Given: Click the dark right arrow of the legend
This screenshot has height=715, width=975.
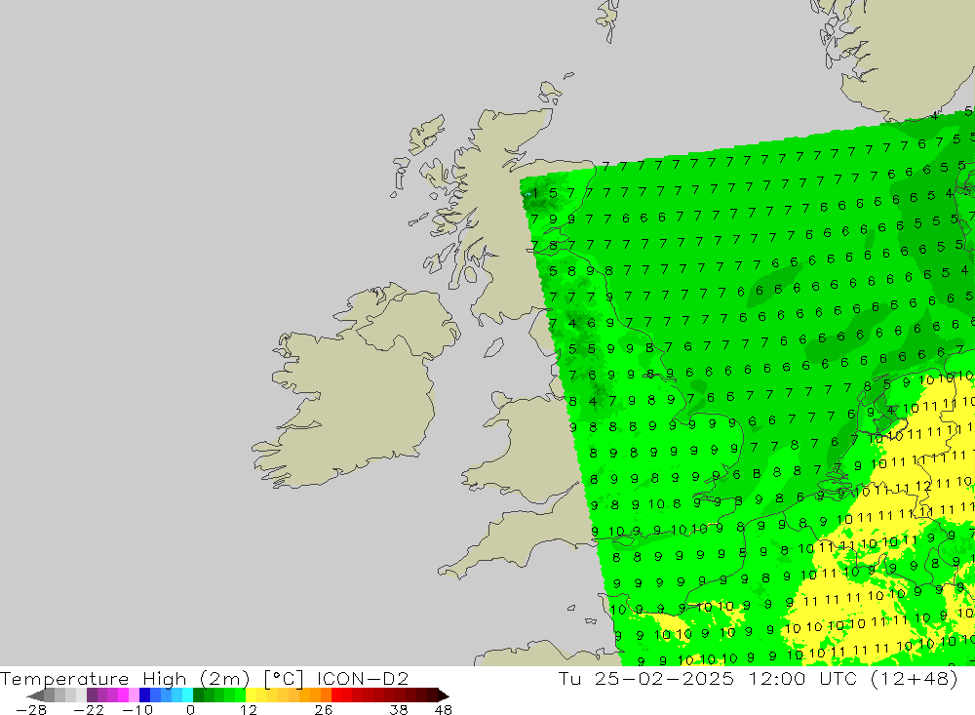Looking at the screenshot, I should (x=443, y=695).
